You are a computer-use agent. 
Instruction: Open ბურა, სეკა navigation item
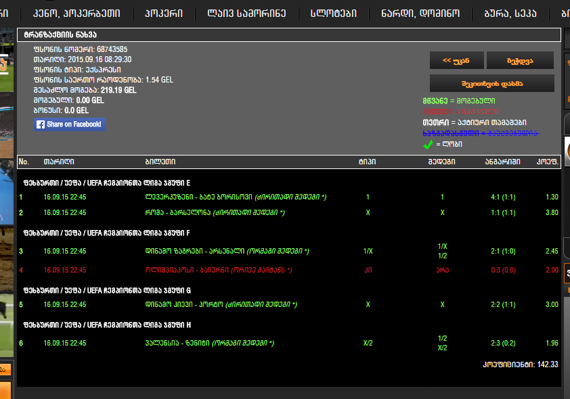(510, 13)
